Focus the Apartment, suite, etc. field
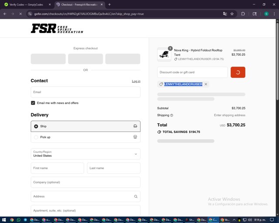The width and height of the screenshot is (279, 223). pyautogui.click(x=85, y=210)
